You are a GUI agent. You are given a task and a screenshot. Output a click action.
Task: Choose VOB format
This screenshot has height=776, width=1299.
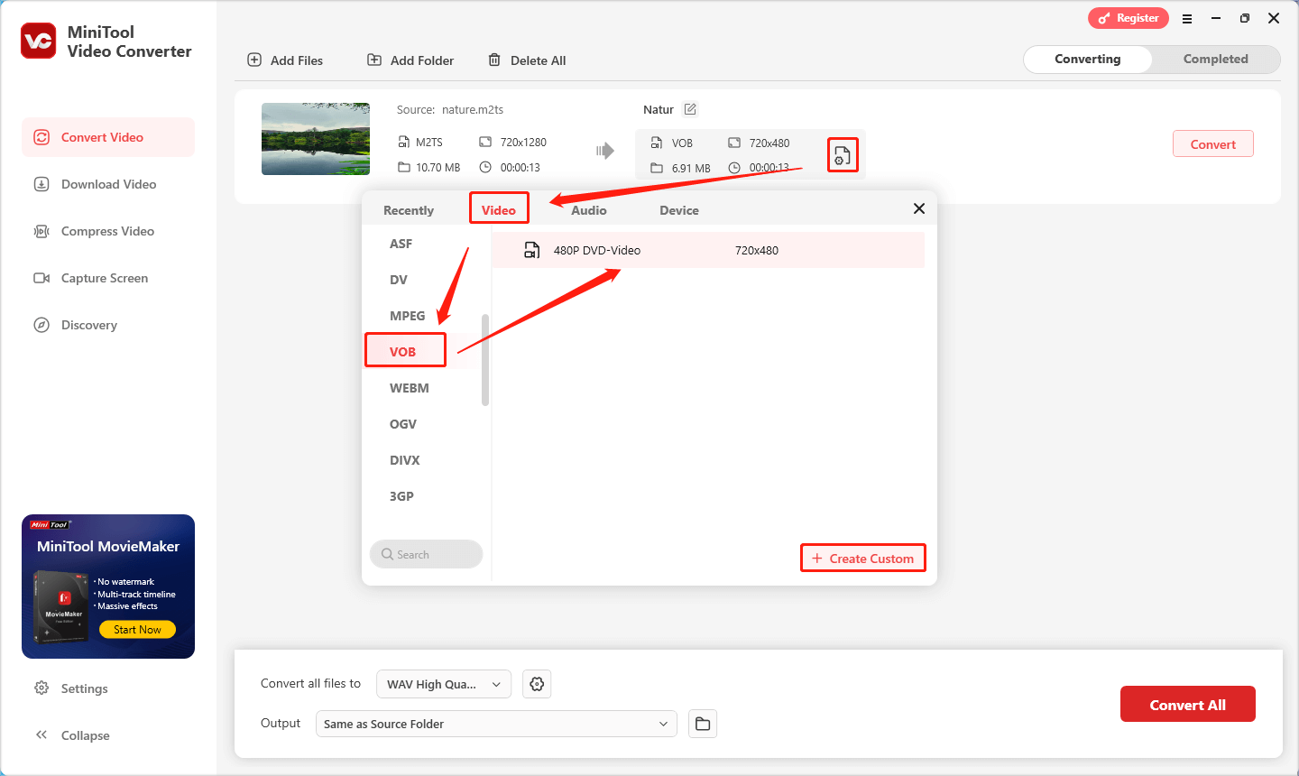tap(405, 350)
